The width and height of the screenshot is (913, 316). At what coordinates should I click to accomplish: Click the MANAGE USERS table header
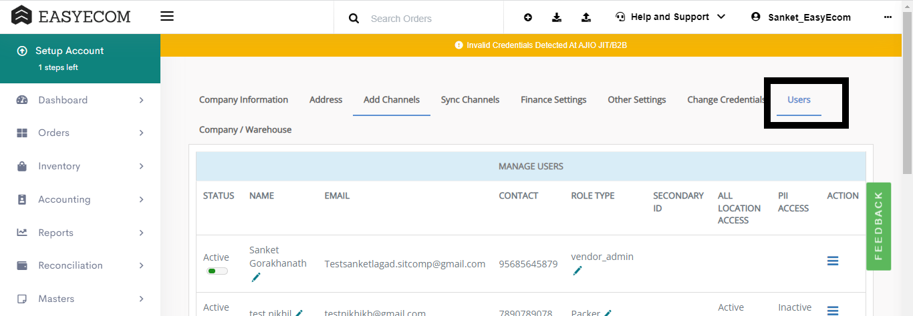531,166
